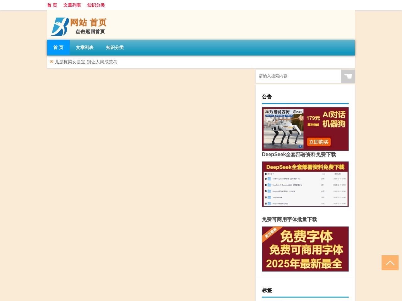This screenshot has height=301, width=402.
Task: Click the 公告 section heading
Action: (267, 97)
